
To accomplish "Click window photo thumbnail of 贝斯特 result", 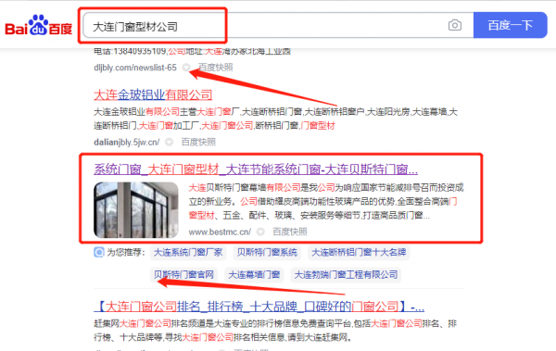I will point(136,210).
